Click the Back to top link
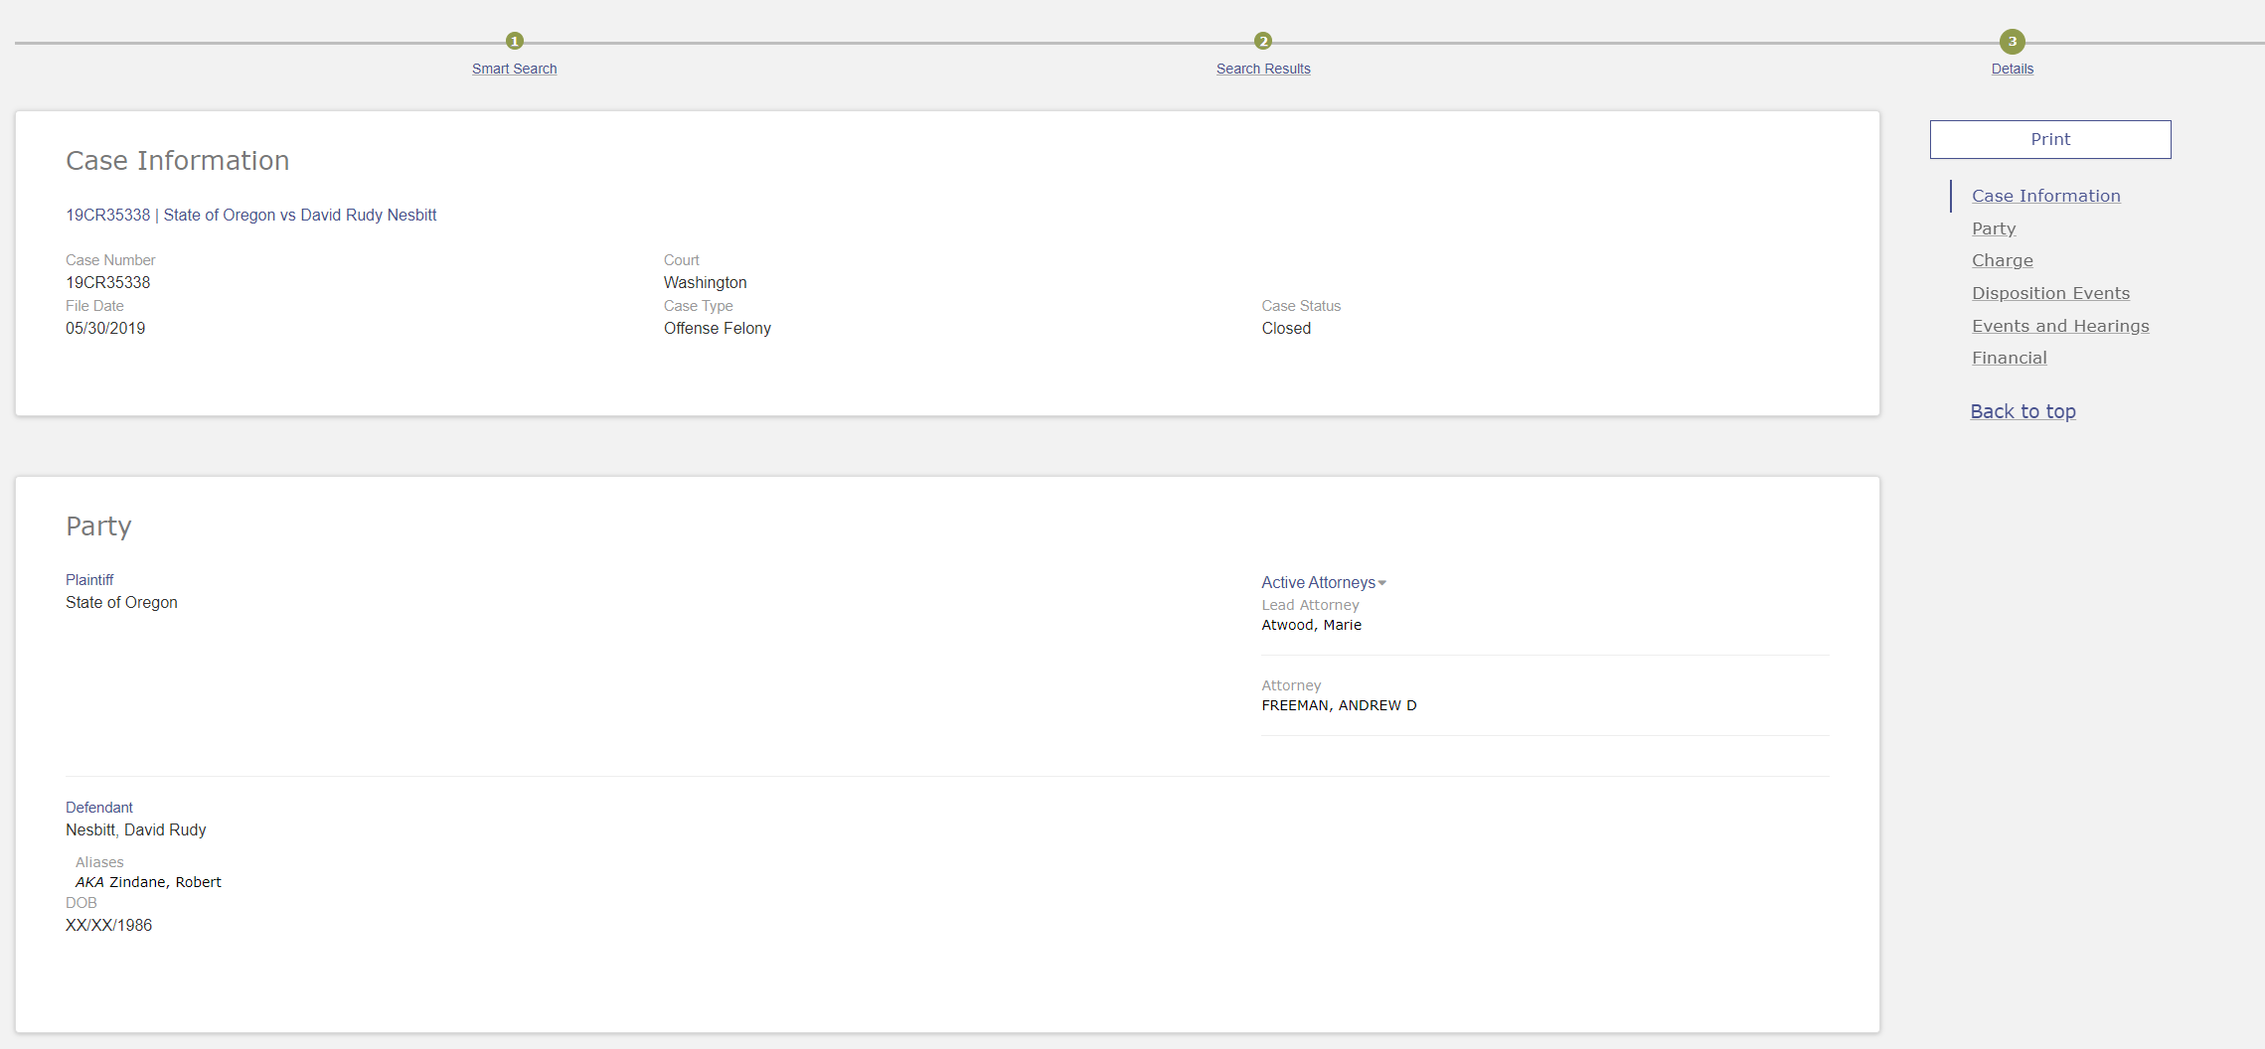Screen dimensions: 2265x1049 coord(2022,411)
